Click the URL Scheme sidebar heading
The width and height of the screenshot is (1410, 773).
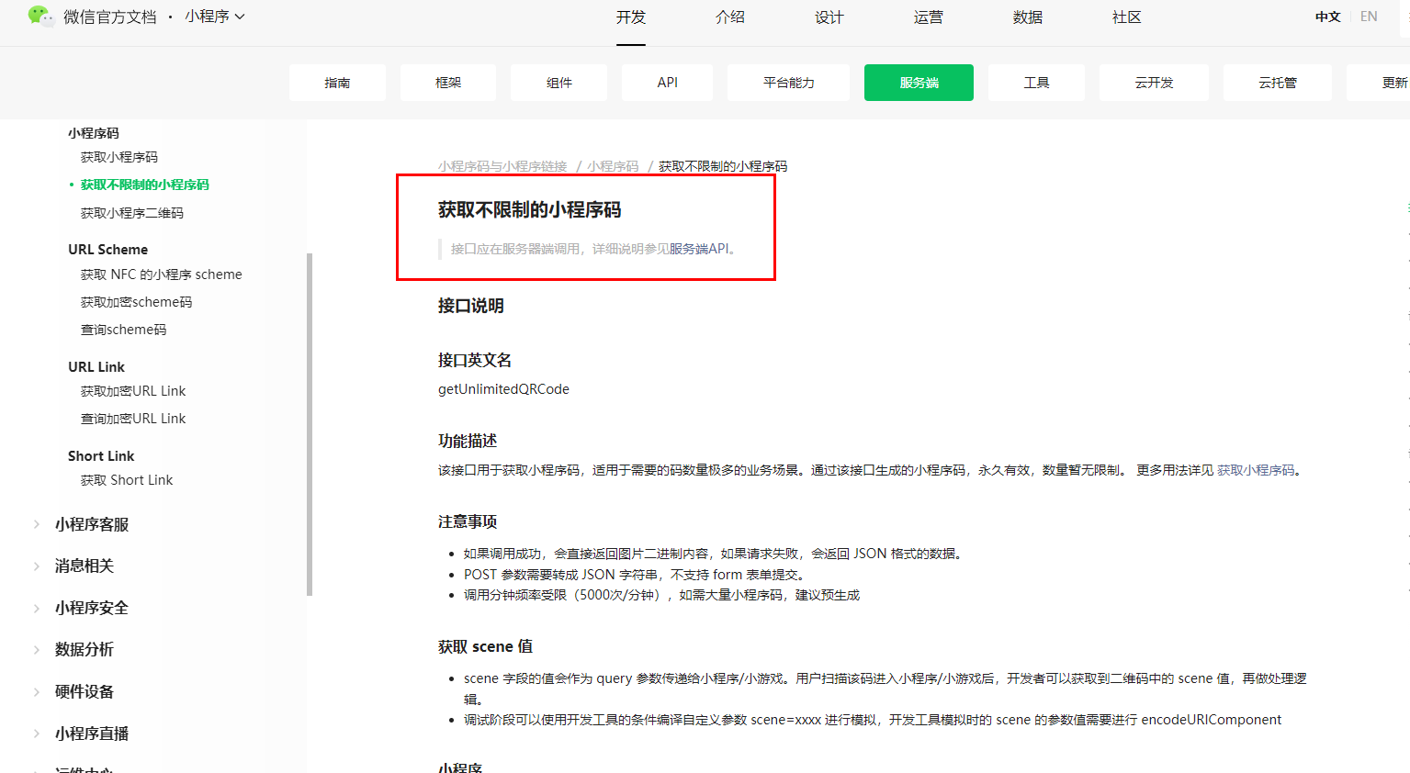coord(107,250)
